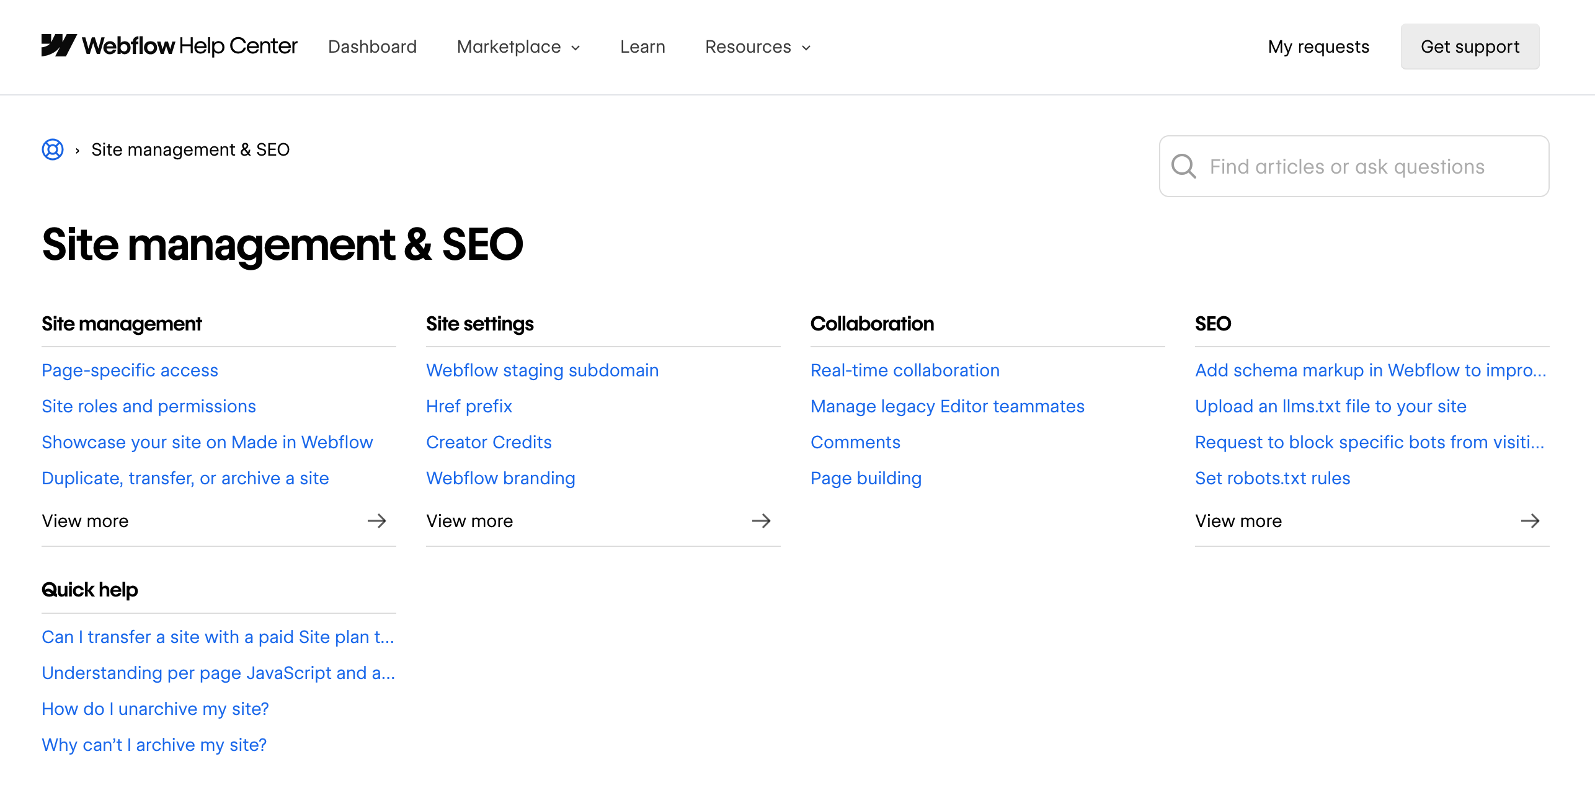
Task: Open the Site management section heading
Action: 122,324
